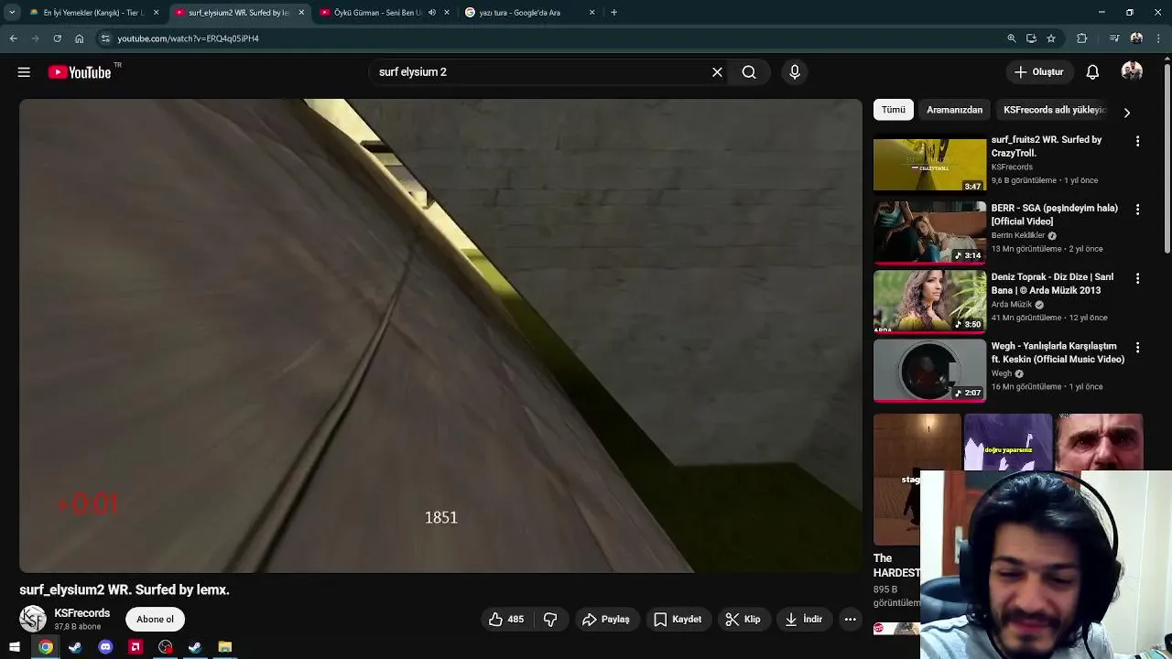Screen dimensions: 1172x659
Task: Start voice search with the microphone
Action: [x=795, y=72]
